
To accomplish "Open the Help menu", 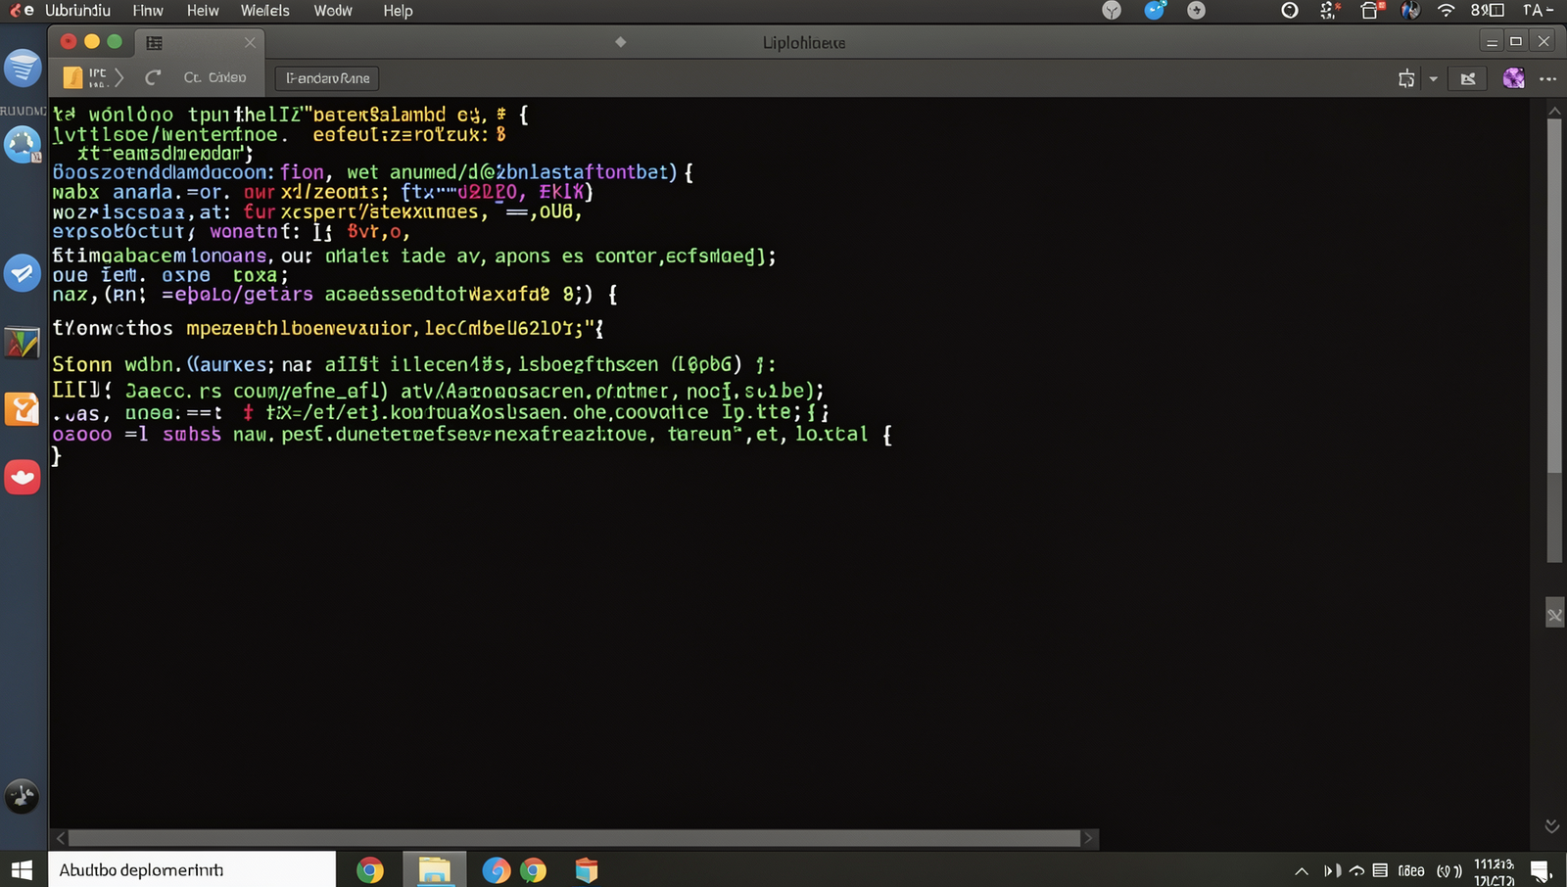I will [398, 11].
